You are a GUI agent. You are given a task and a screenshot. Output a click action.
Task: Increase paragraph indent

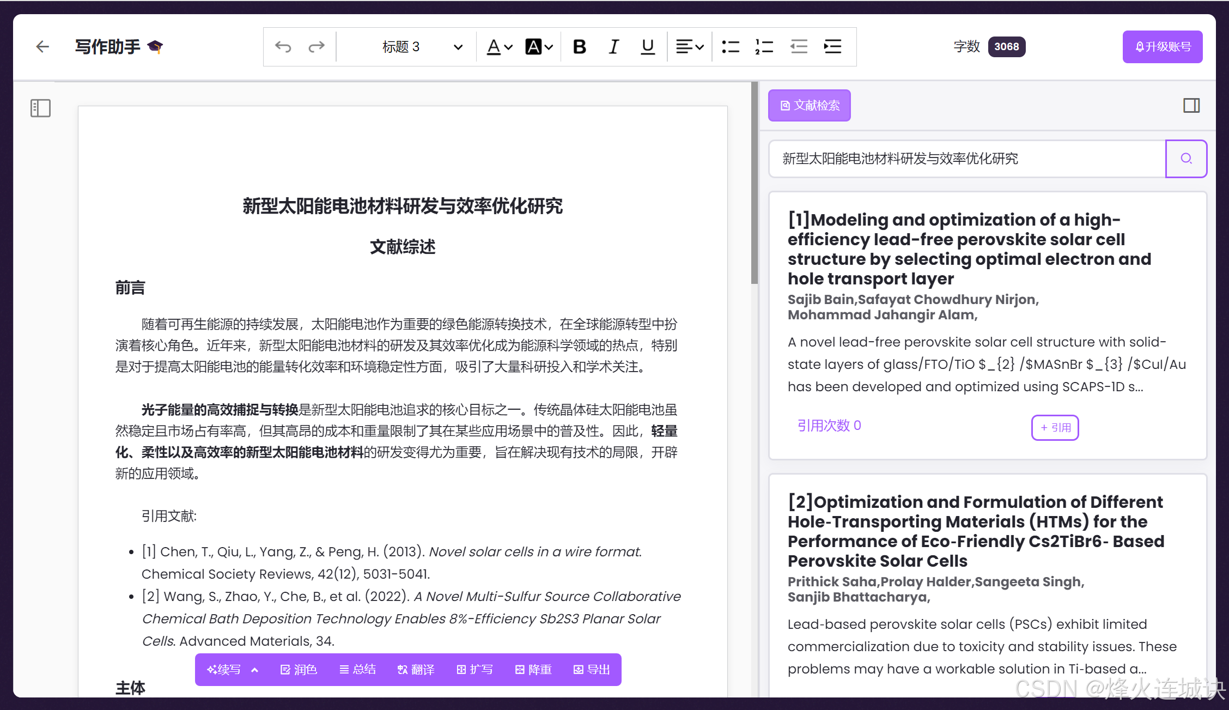point(832,47)
